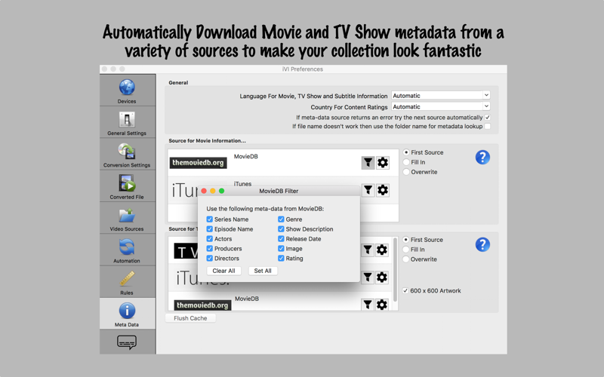
Task: Enable use folder name for metadata lookup
Action: (x=487, y=126)
